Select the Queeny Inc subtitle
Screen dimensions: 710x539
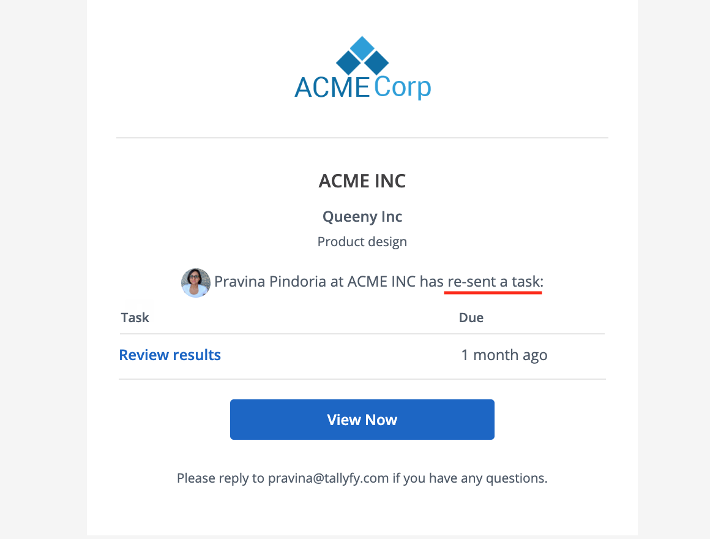coord(362,216)
